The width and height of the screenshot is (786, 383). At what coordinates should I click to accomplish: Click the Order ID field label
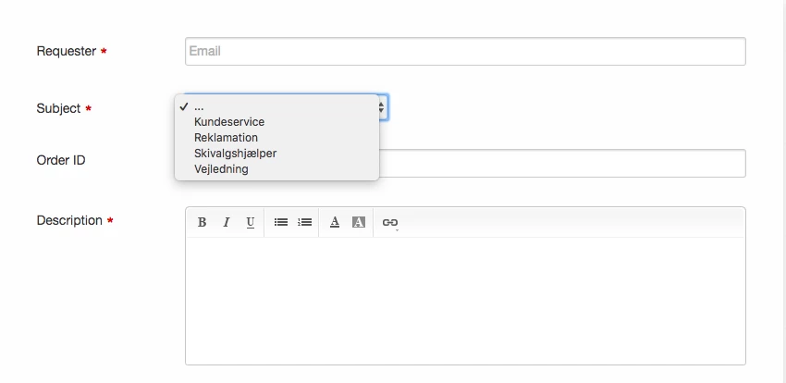click(x=61, y=160)
